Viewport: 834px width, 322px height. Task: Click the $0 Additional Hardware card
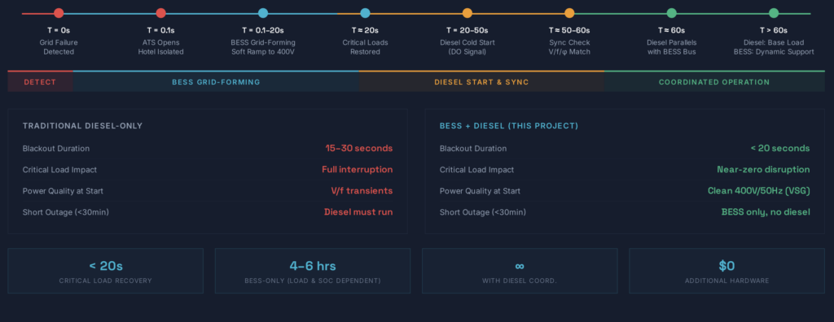pyautogui.click(x=726, y=271)
